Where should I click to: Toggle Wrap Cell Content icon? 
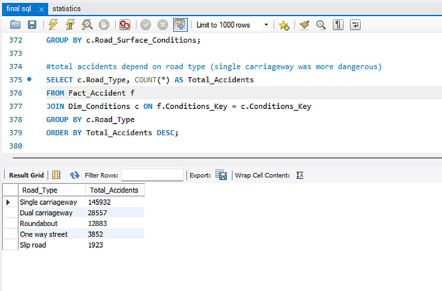(300, 176)
